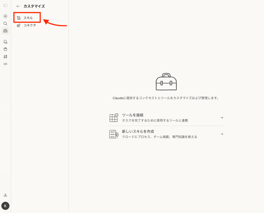The height and width of the screenshot is (213, 264).
Task: Open search via magnifying glass icon
Action: (x=5, y=23)
